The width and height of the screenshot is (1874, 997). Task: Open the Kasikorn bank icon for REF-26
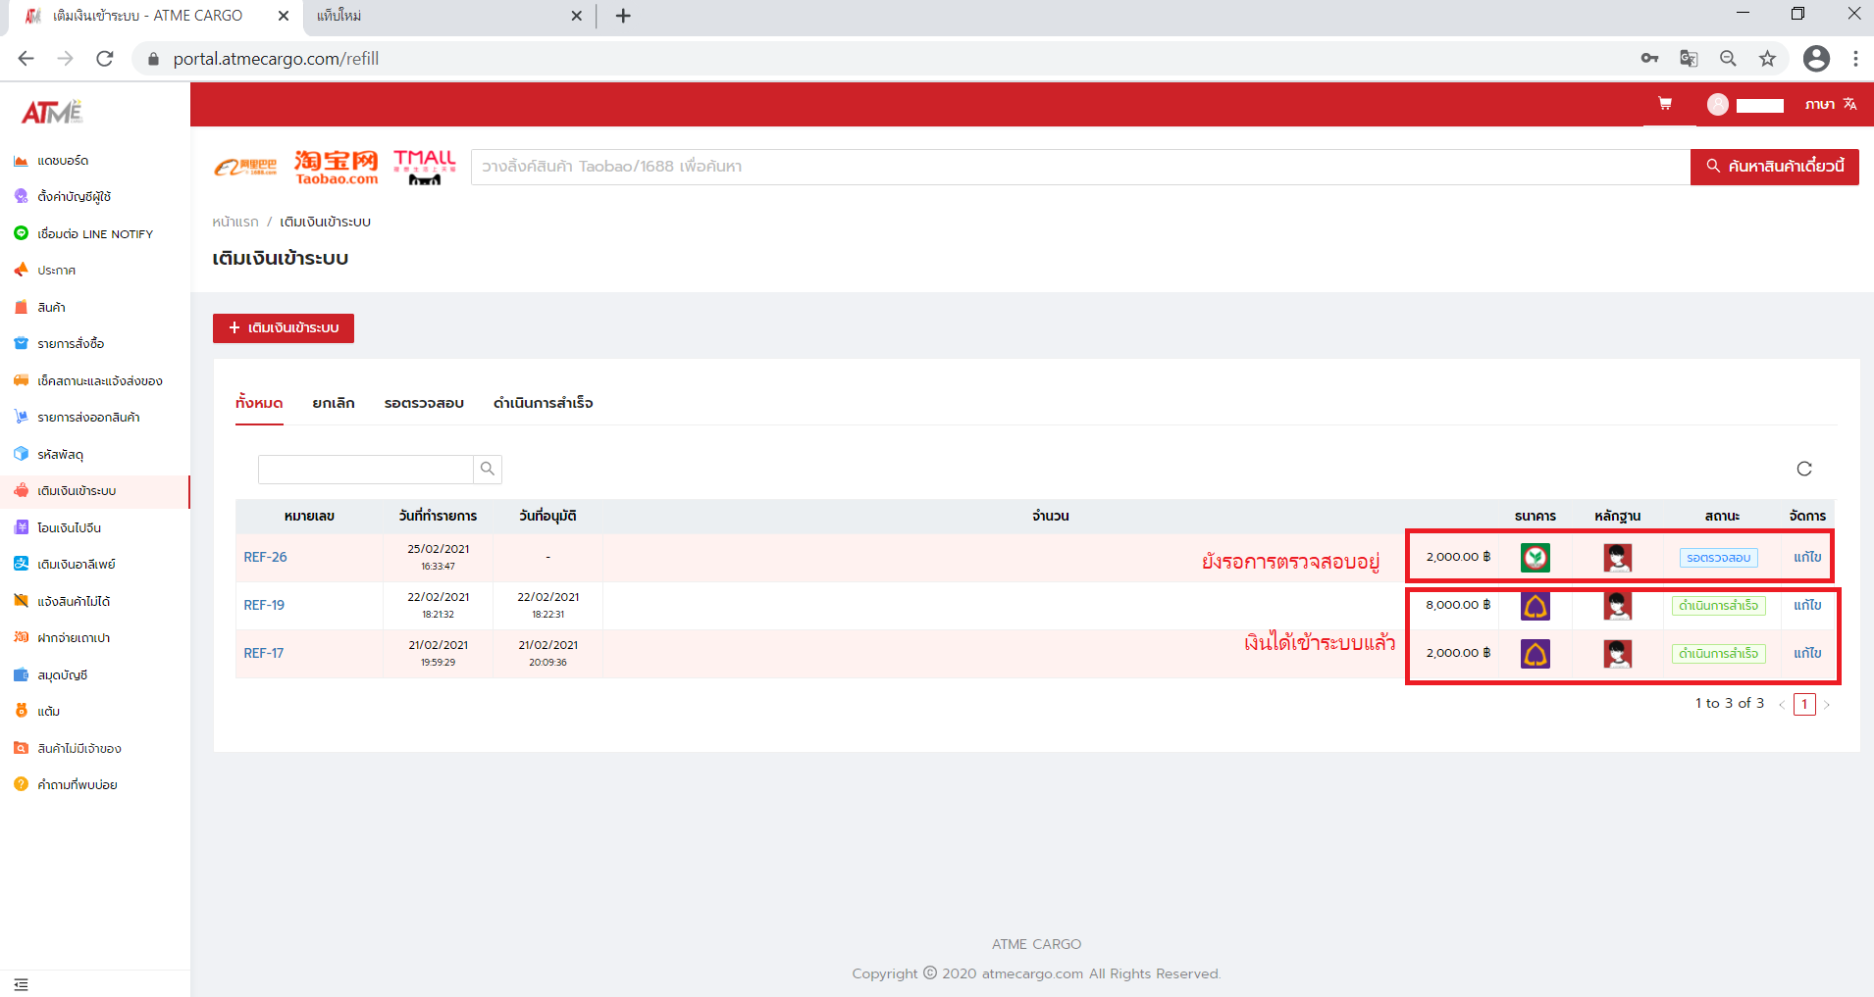(1535, 558)
